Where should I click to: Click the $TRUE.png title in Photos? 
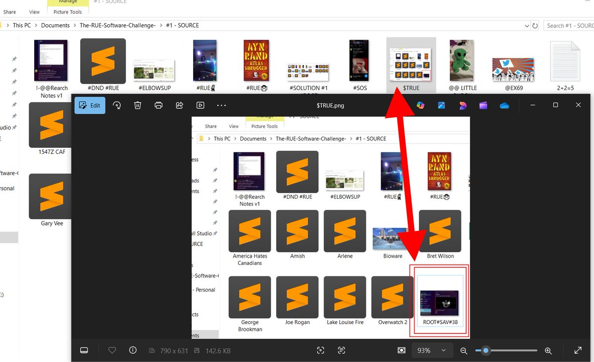tap(330, 105)
